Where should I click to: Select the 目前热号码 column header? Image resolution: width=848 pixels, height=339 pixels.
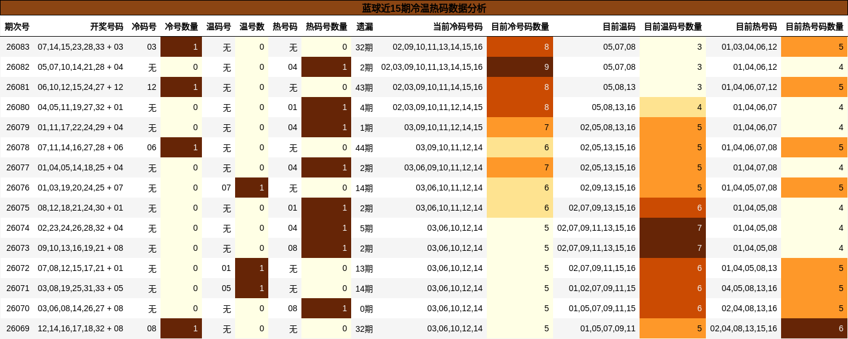(x=756, y=27)
